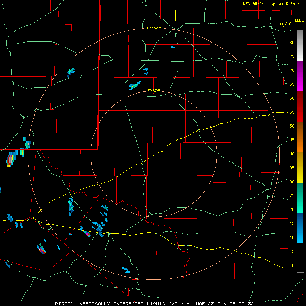
Task: Pick the yellow segment of the color bar
Action: click(300, 167)
